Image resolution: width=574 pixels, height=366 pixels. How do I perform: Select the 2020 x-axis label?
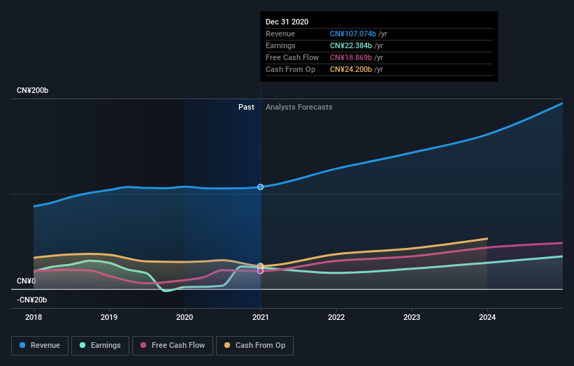click(x=185, y=317)
